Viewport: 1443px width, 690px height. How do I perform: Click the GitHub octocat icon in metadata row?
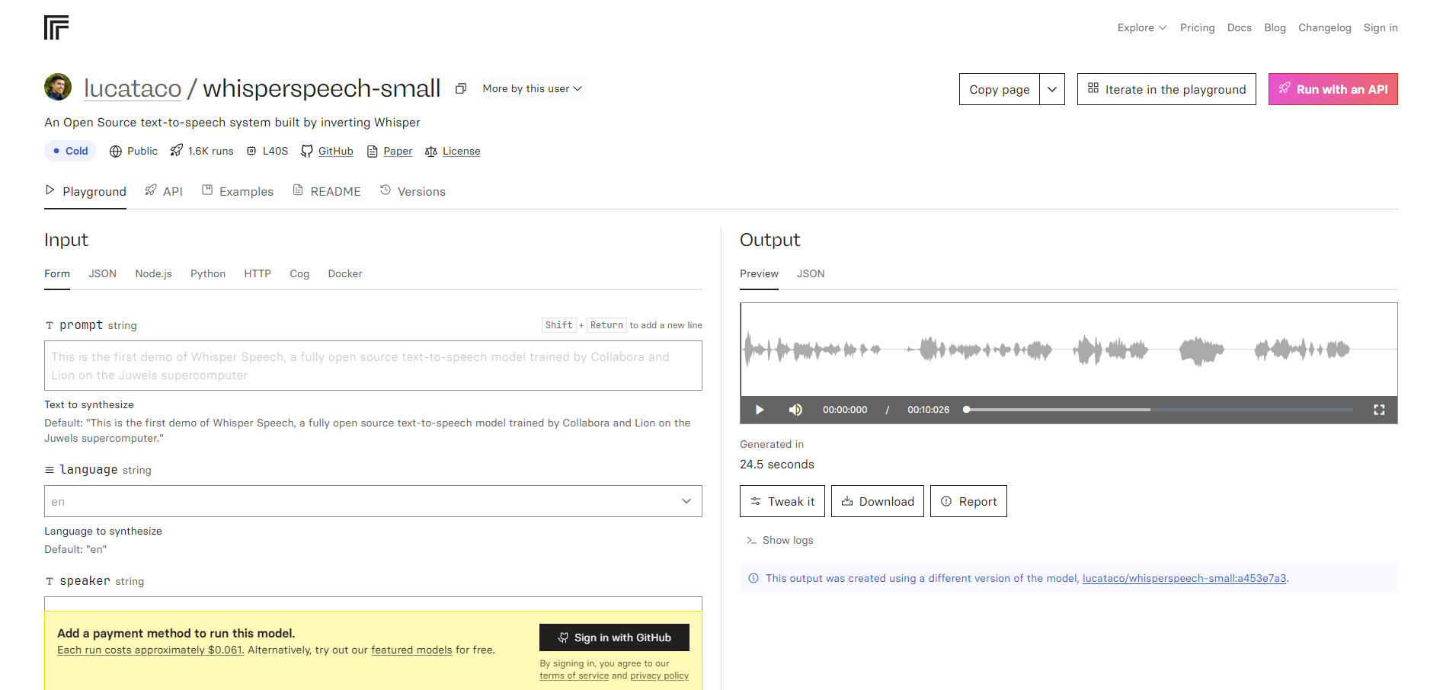307,151
